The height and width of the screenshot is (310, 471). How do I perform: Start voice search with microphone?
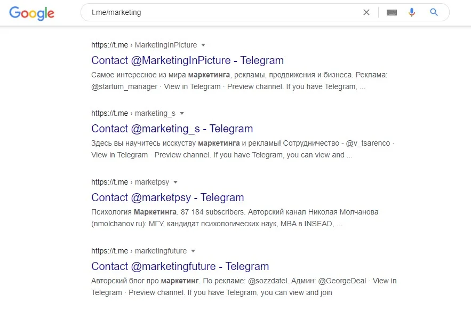(412, 12)
